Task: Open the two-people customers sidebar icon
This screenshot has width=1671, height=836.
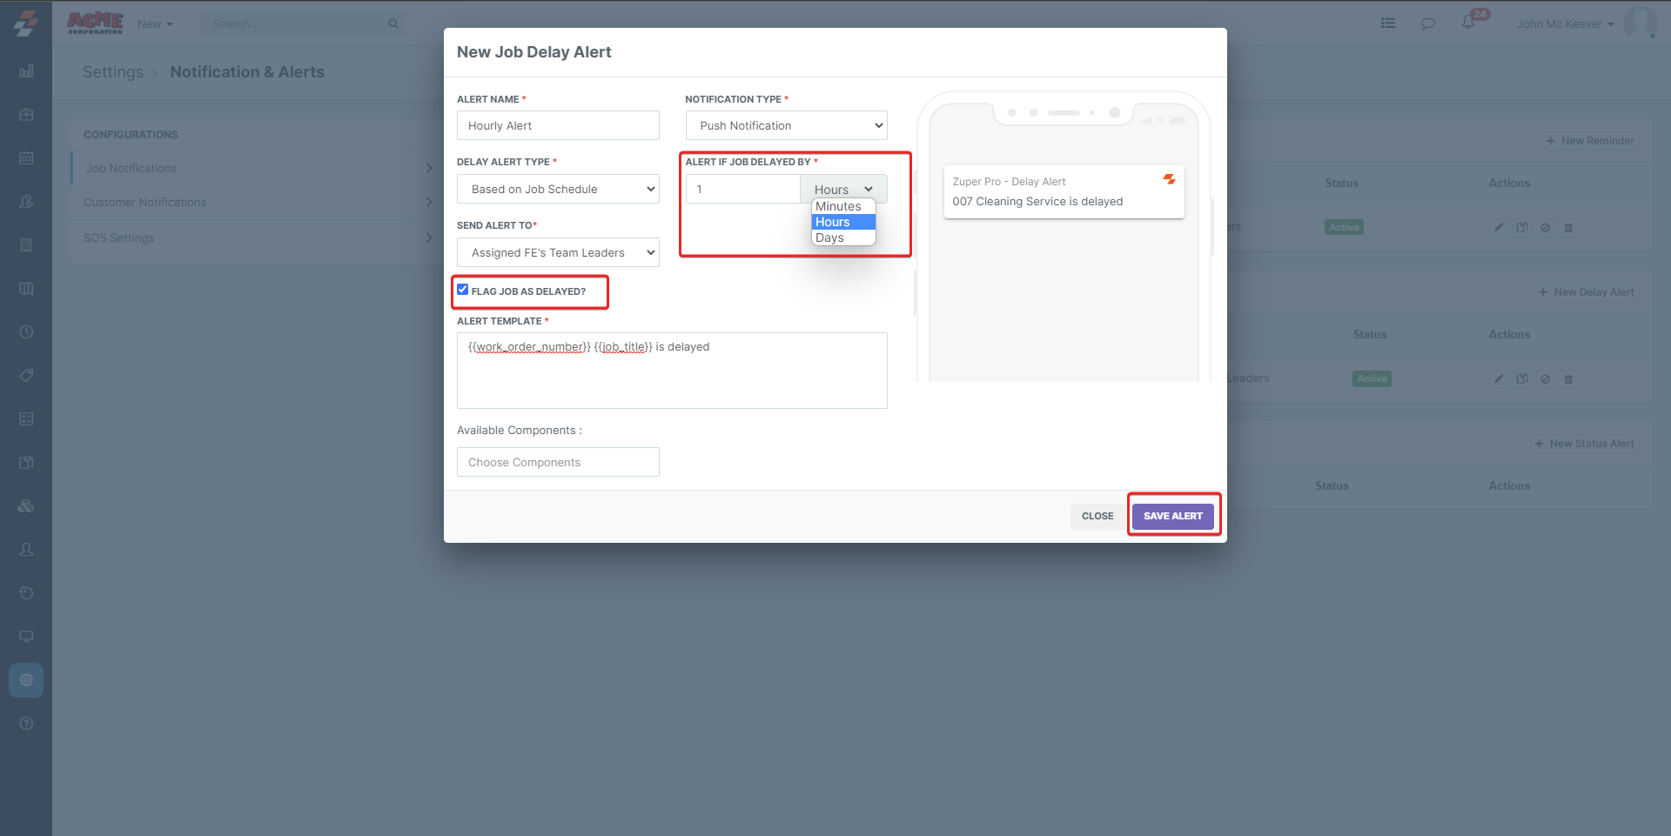Action: (x=26, y=202)
